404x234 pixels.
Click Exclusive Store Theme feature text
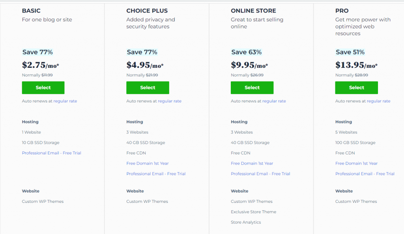click(x=254, y=212)
